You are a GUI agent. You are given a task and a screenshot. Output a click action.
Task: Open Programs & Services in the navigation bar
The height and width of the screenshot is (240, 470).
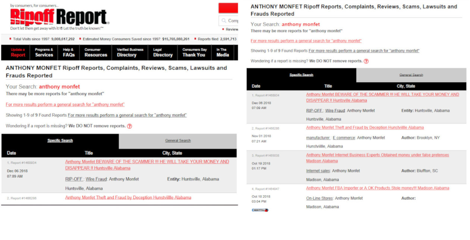[44, 52]
